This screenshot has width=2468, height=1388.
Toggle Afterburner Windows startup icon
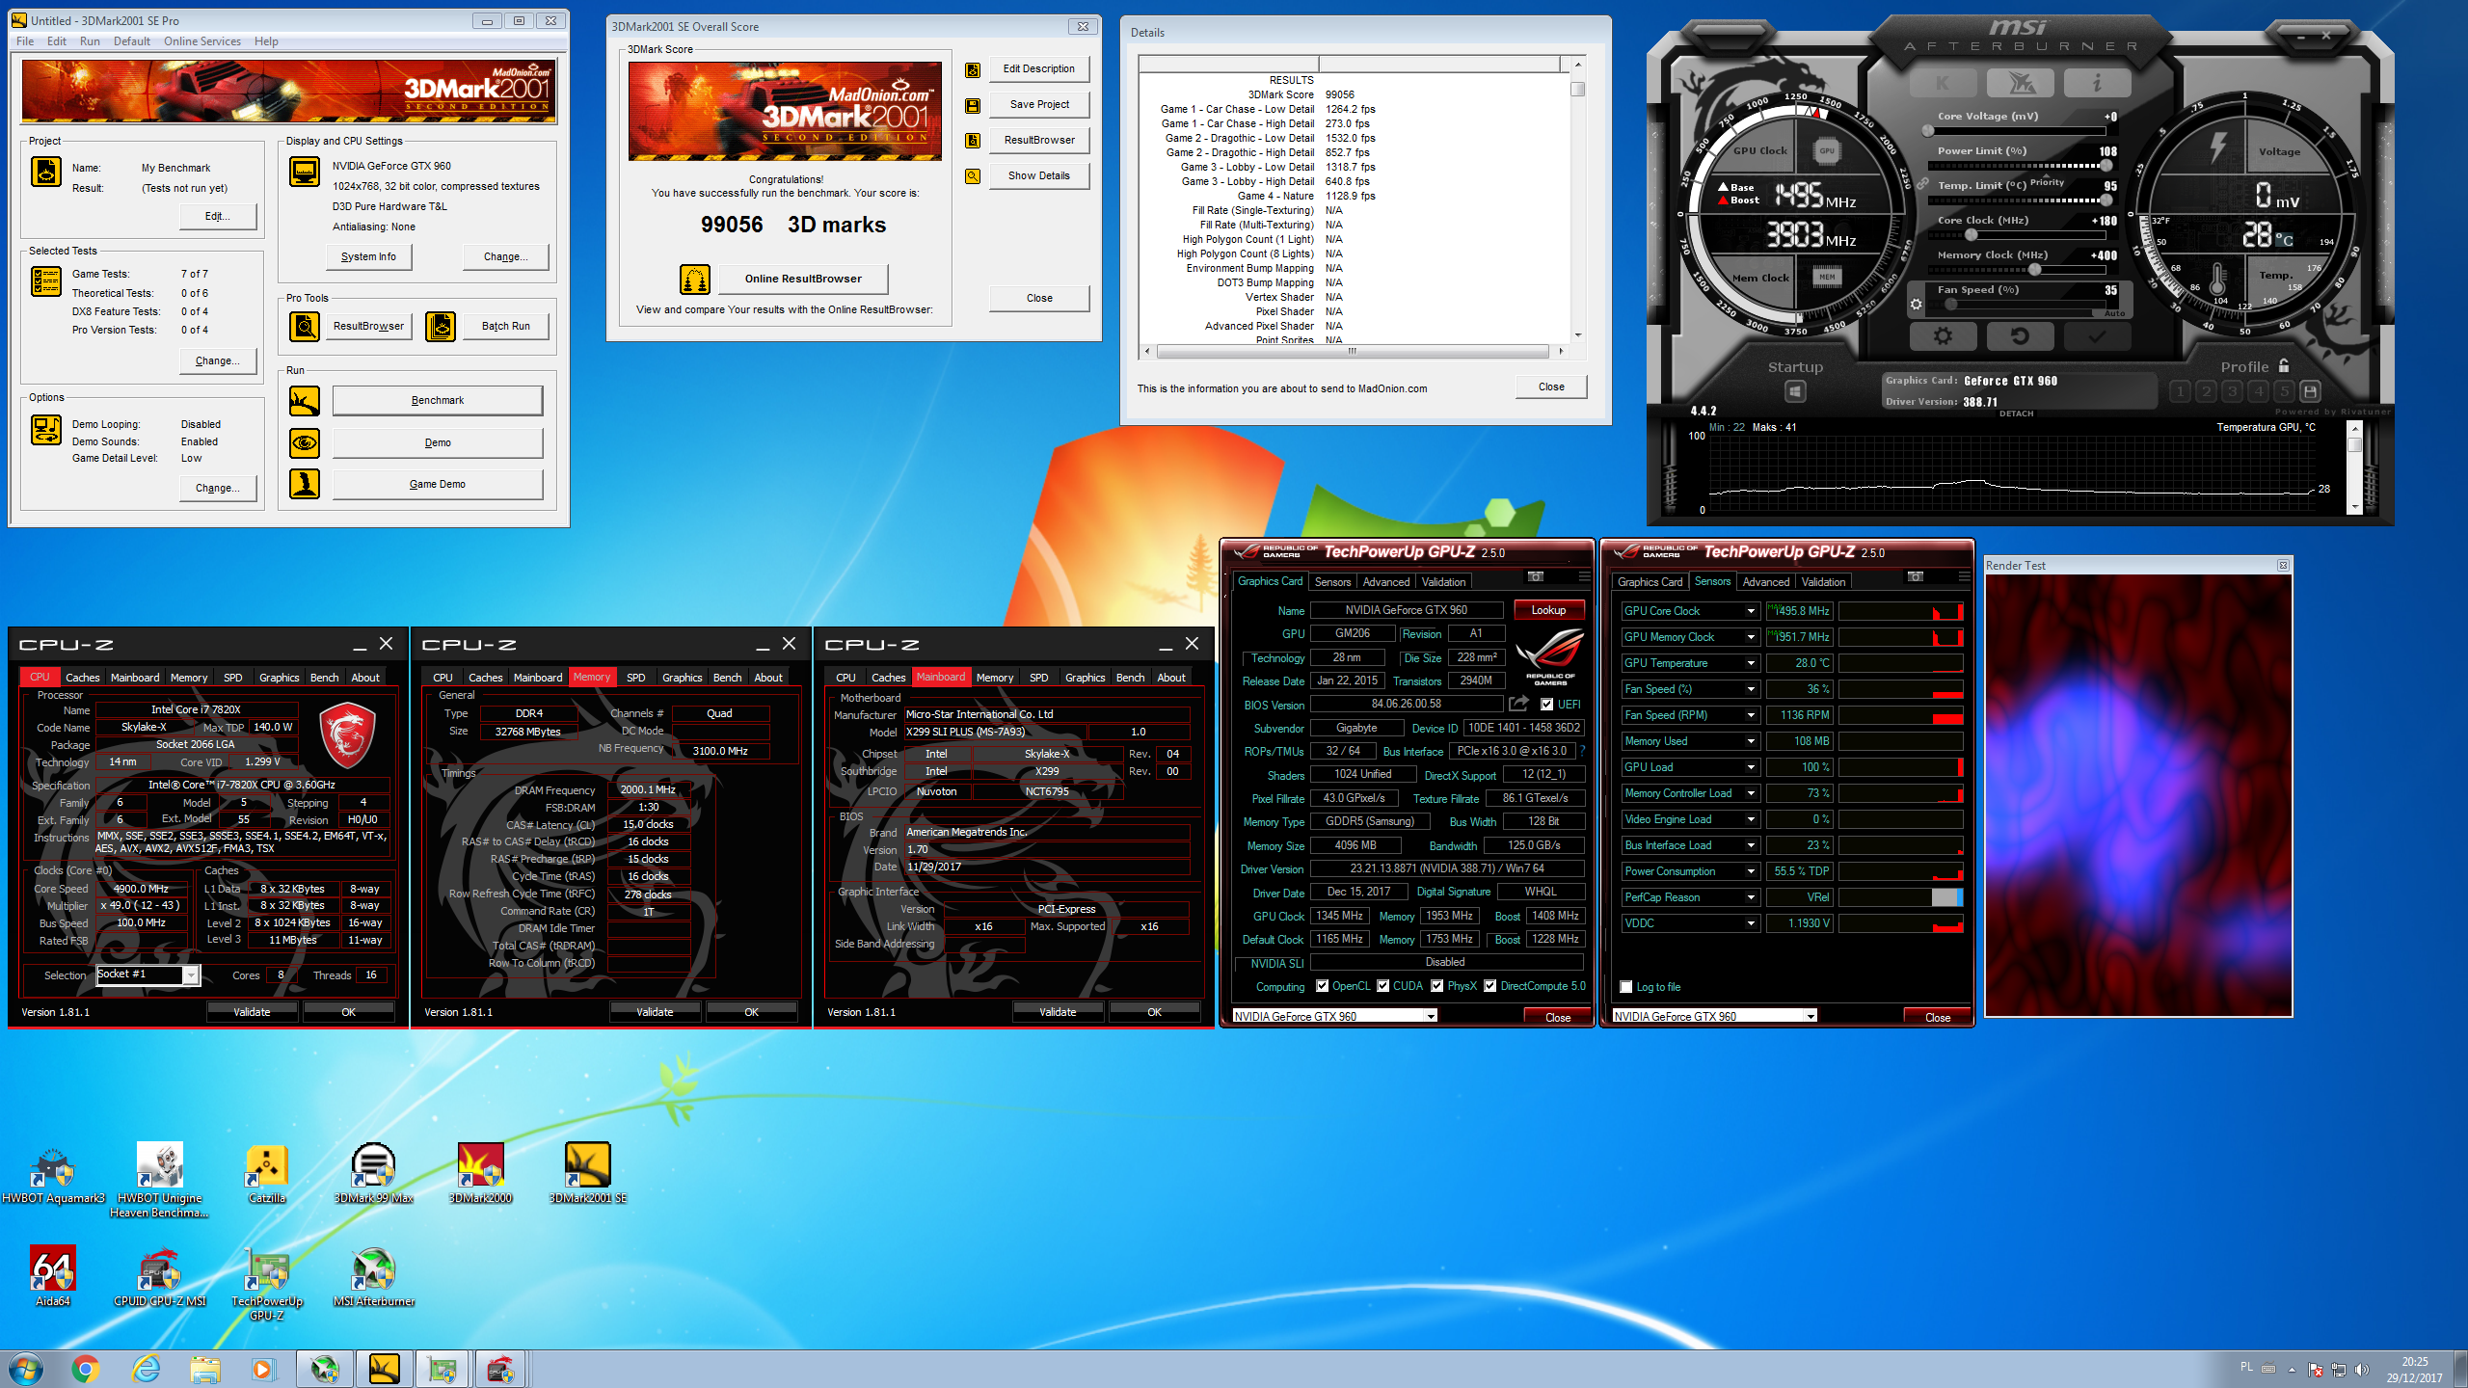[1795, 391]
